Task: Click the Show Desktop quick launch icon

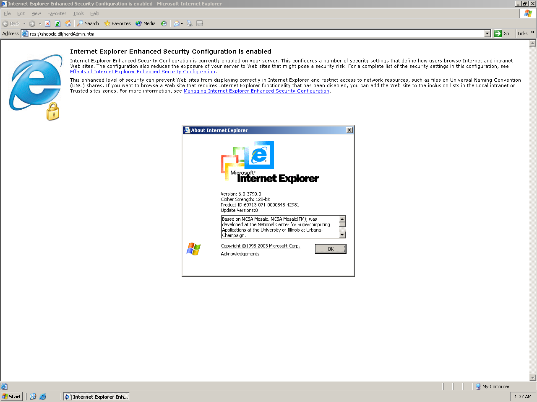Action: pos(33,397)
